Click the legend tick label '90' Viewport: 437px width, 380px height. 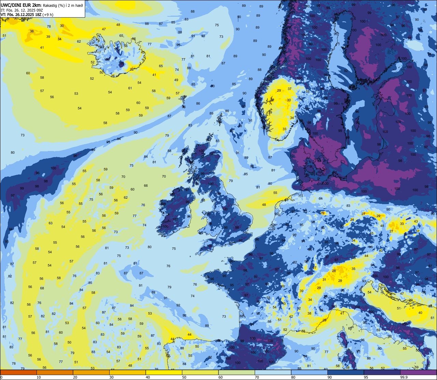329,377
